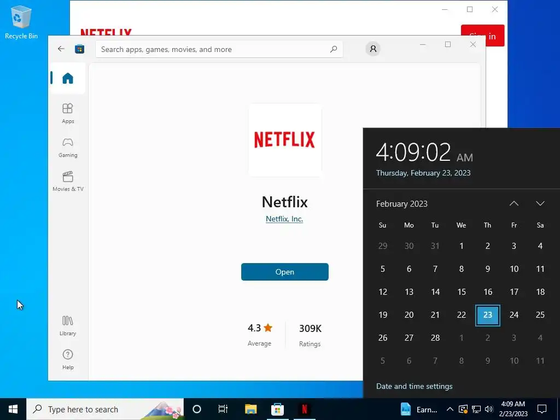Viewport: 560px width, 420px height.
Task: Open the Netflix app
Action: tap(284, 272)
